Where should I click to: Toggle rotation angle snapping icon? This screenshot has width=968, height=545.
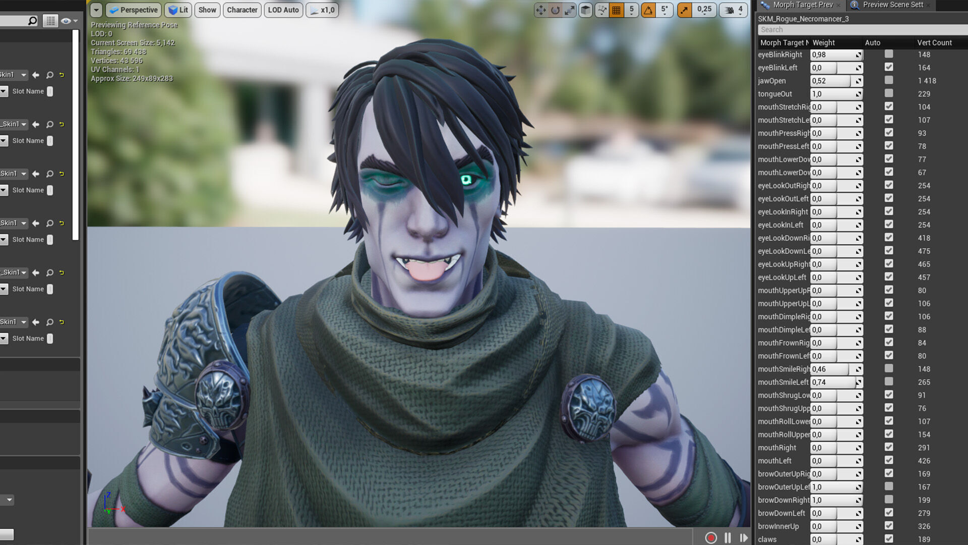(x=648, y=10)
